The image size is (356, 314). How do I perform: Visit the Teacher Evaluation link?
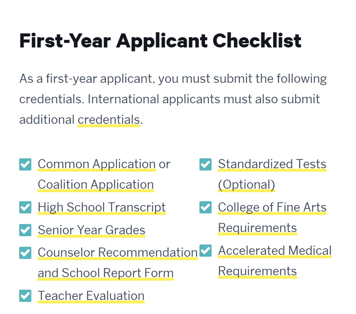pyautogui.click(x=91, y=296)
